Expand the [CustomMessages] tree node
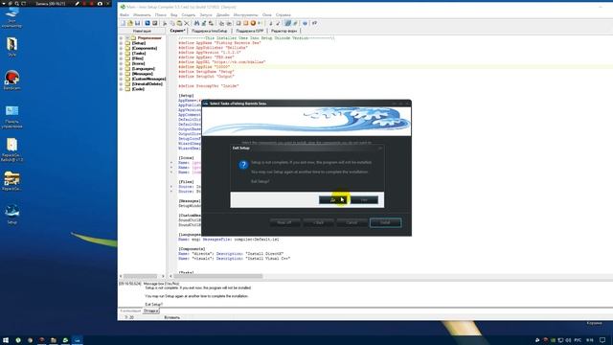 coord(122,79)
